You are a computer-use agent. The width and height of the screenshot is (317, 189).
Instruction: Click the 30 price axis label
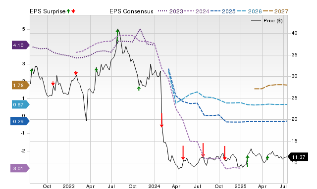tap(294, 76)
